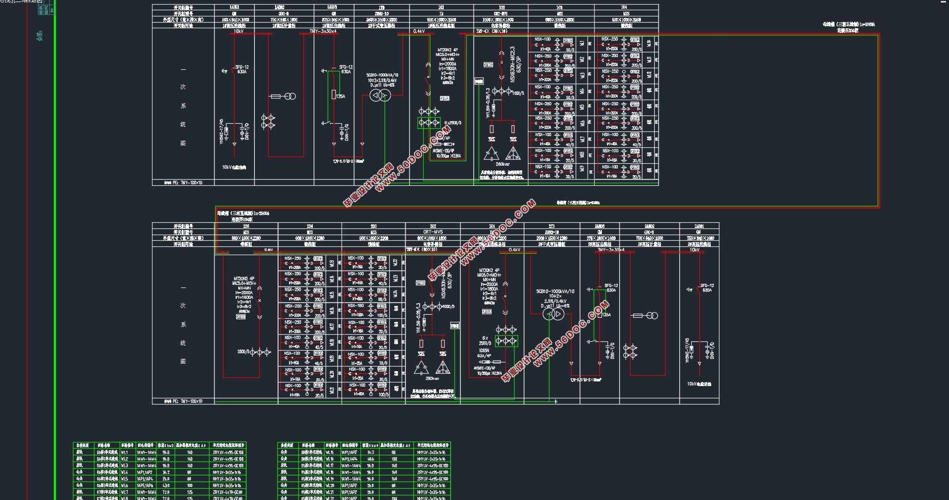The height and width of the screenshot is (500, 949).
Task: Click the 10kV busbar label in upper diagram
Action: (238, 31)
